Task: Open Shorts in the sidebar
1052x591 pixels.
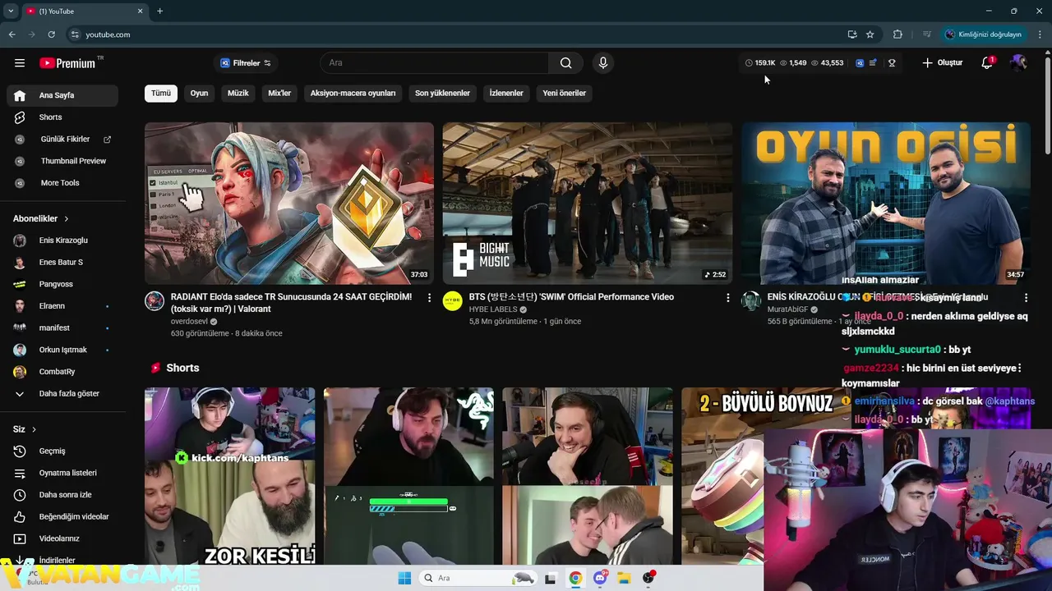Action: coord(62,117)
